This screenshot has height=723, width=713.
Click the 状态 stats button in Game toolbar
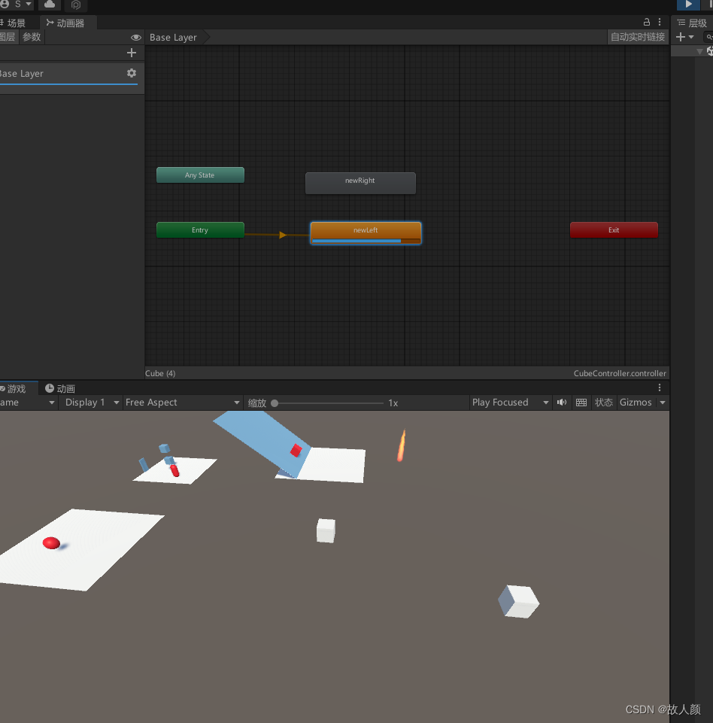(603, 402)
